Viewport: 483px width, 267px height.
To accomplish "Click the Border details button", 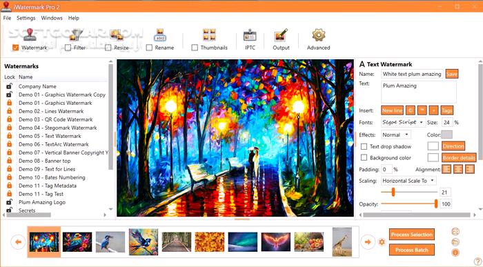I will [x=459, y=157].
